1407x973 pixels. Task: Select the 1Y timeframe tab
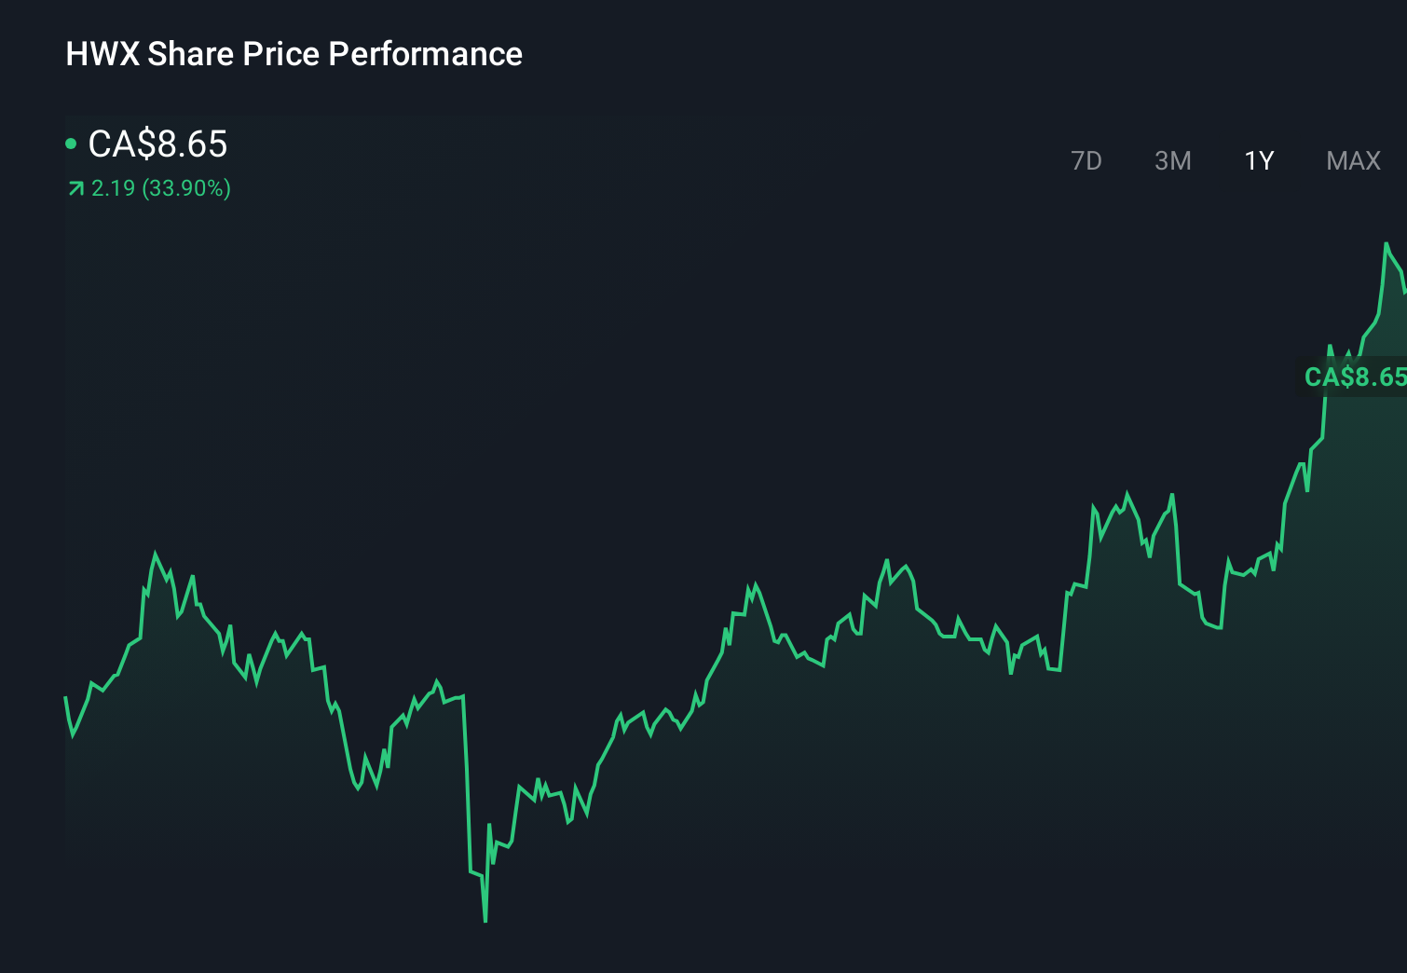pyautogui.click(x=1258, y=160)
